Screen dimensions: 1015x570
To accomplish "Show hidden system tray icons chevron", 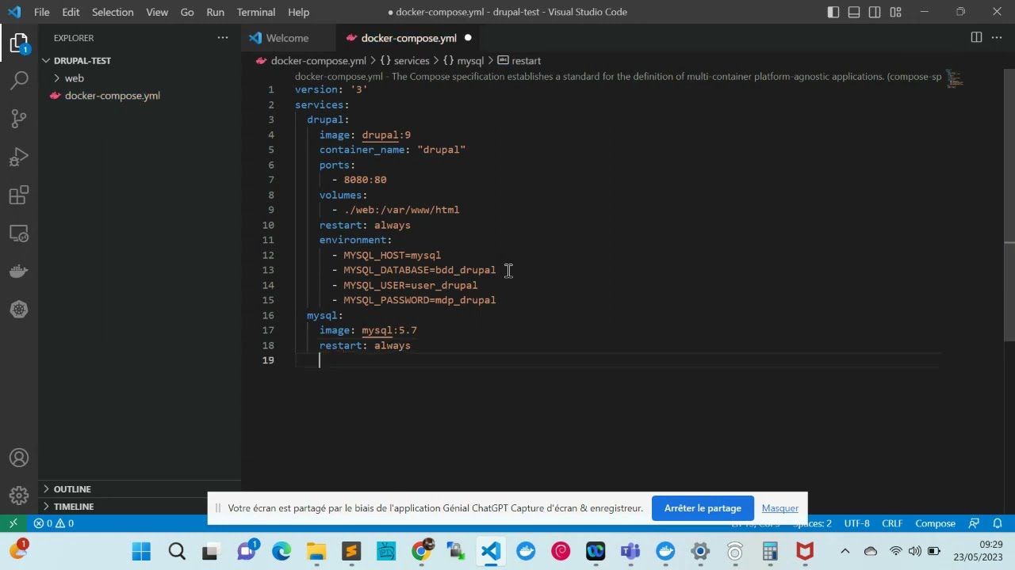I will [845, 552].
